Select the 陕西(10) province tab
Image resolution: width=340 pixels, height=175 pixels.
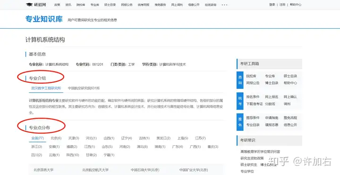(x=73, y=155)
